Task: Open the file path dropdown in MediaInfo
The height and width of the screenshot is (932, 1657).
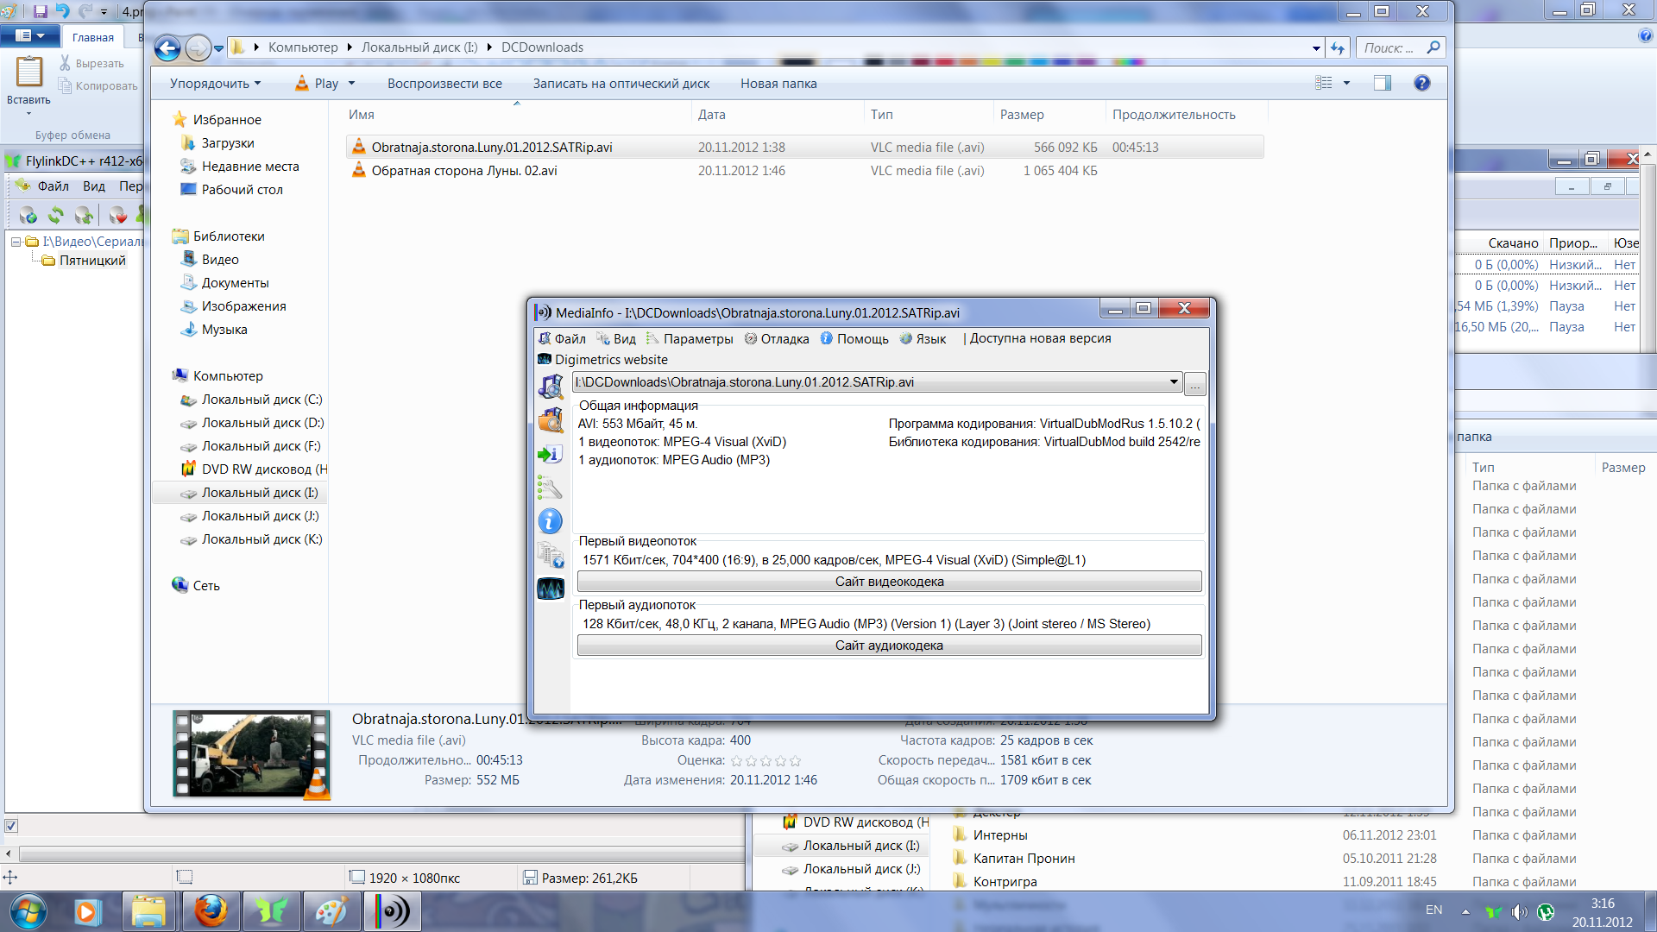Action: (x=1174, y=382)
